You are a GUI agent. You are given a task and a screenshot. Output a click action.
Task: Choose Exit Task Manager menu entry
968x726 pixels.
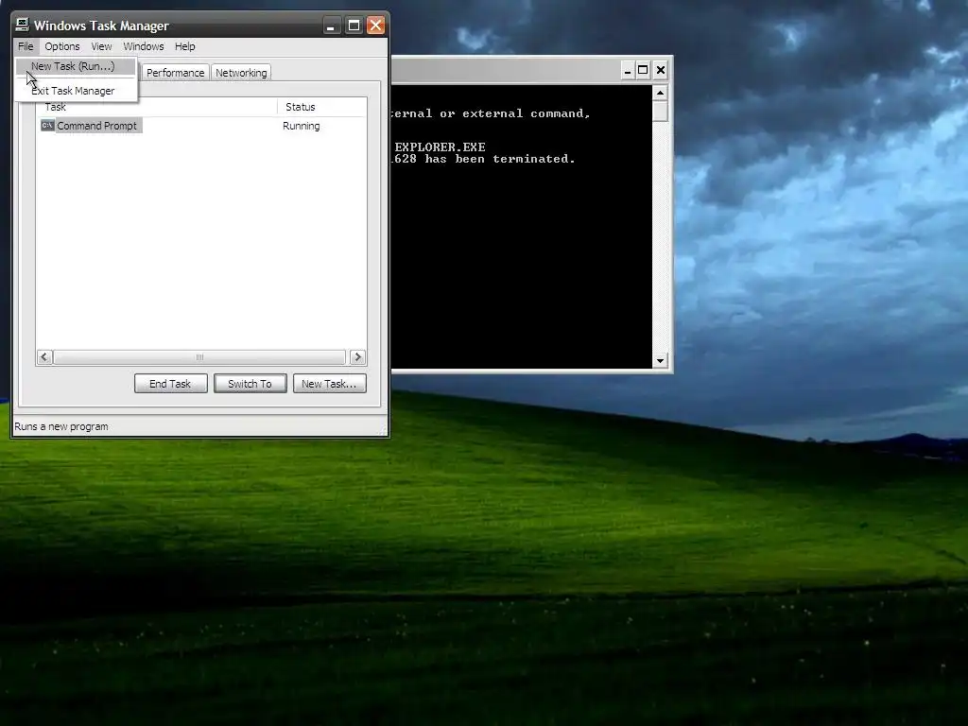pos(76,91)
